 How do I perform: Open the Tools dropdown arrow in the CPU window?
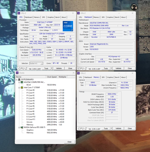(52, 68)
